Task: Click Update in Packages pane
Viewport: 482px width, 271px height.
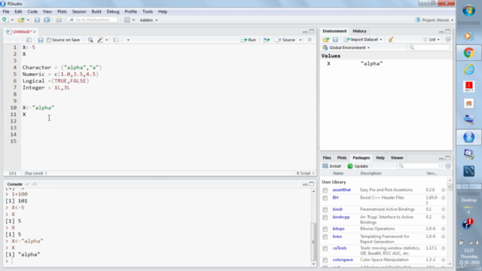Action: pos(358,166)
